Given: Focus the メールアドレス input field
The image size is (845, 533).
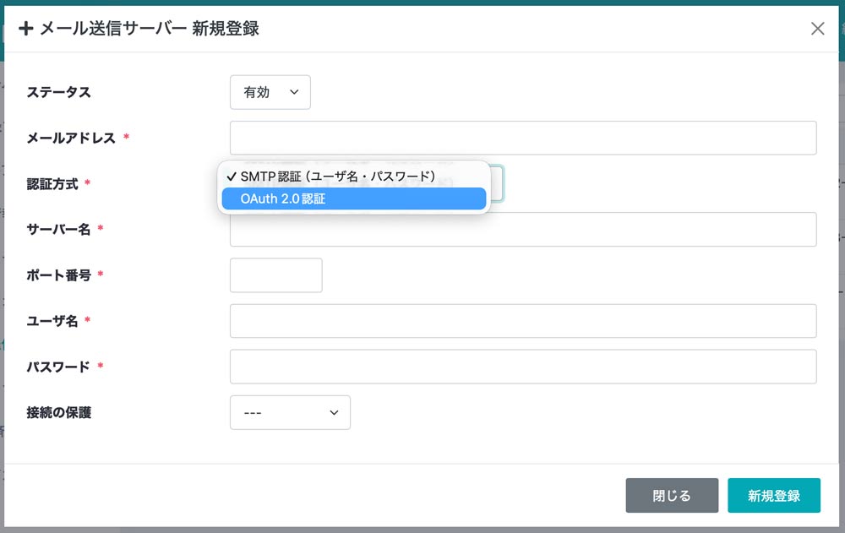Looking at the screenshot, I should (522, 139).
